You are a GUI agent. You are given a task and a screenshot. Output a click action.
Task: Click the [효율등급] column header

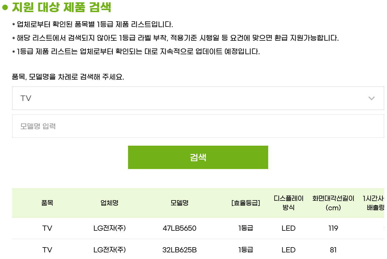click(245, 203)
